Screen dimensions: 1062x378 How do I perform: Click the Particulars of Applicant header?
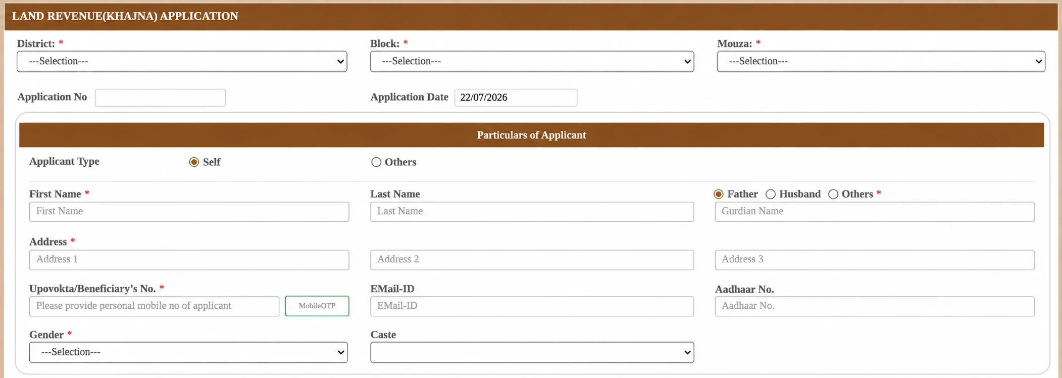click(x=531, y=135)
